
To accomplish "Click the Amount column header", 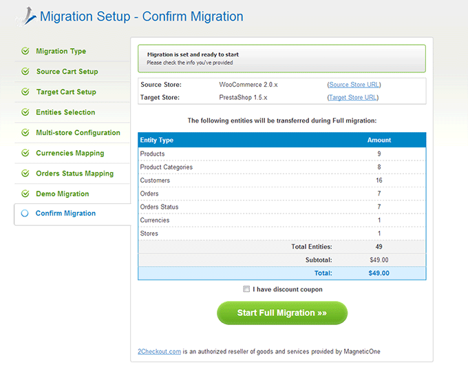I will [379, 140].
